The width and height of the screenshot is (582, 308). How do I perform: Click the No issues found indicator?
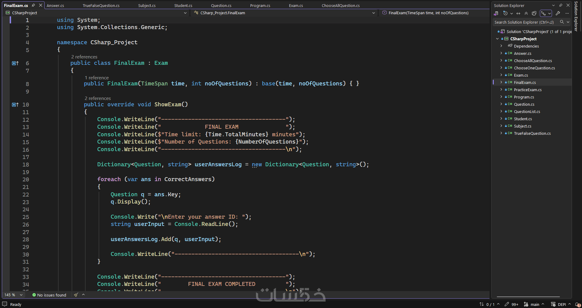click(49, 295)
